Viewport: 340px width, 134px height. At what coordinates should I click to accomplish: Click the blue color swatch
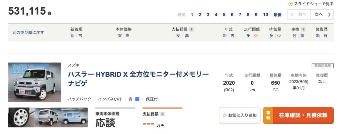(x=137, y=99)
